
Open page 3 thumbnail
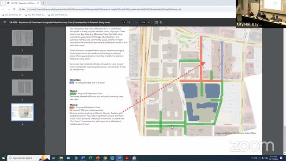22,87
